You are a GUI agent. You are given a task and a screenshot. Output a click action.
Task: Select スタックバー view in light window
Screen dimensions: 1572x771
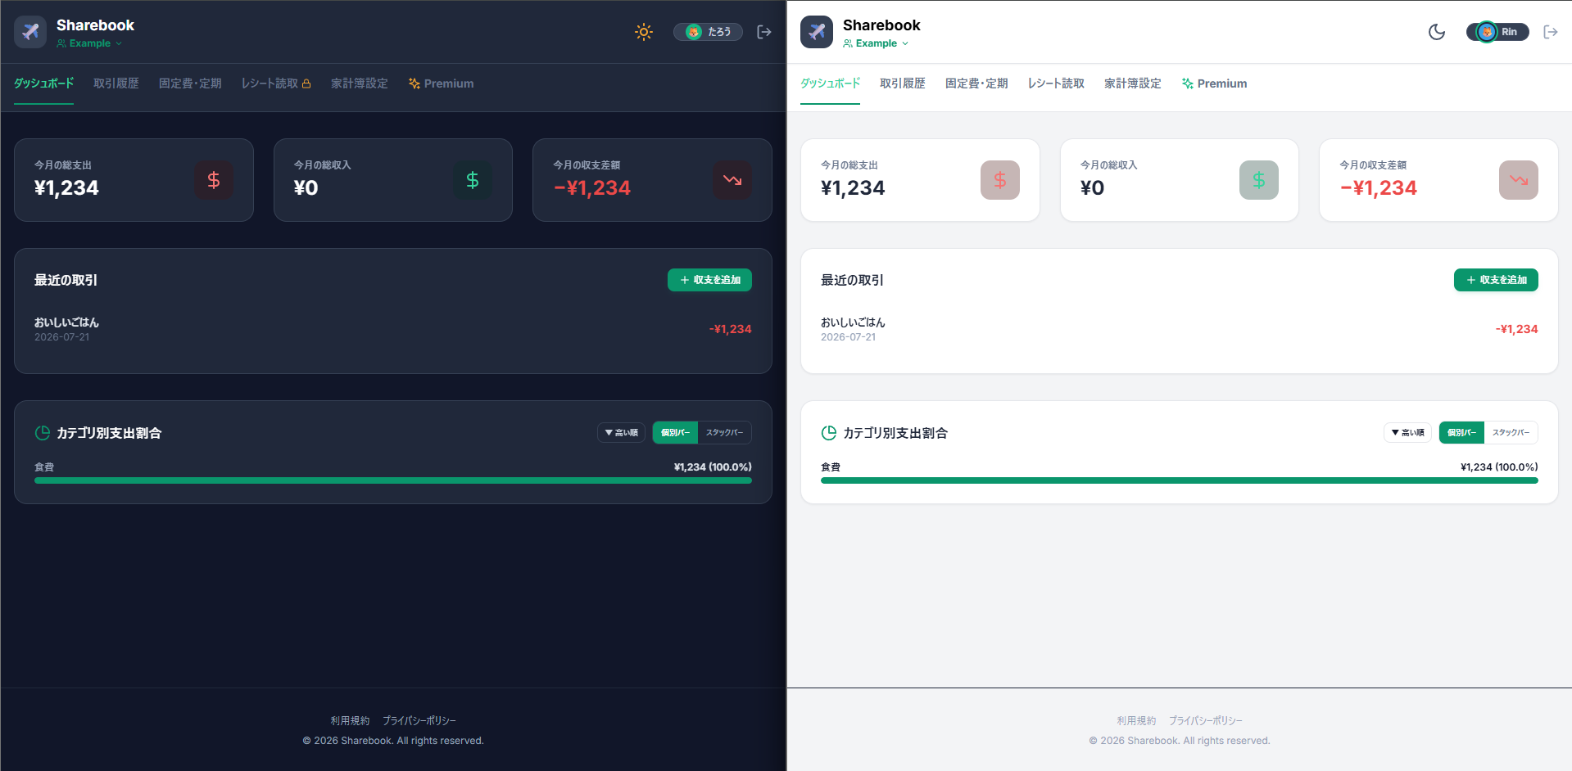point(1511,432)
